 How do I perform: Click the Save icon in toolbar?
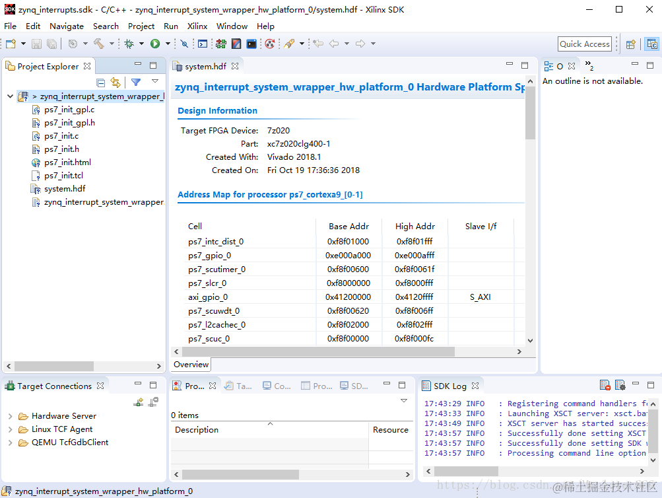[36, 44]
